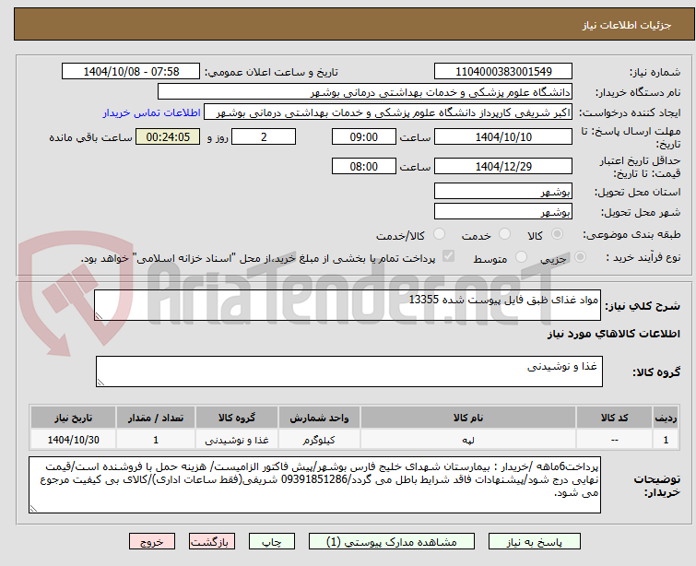Click the remaining time field 00:24:05

pos(168,136)
